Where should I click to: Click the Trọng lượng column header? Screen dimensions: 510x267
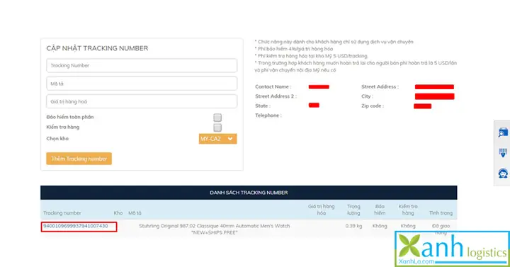[353, 210]
